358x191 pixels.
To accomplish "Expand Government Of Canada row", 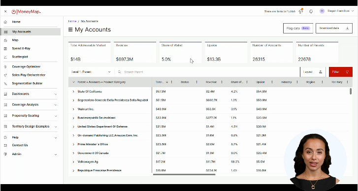I will [73, 154].
